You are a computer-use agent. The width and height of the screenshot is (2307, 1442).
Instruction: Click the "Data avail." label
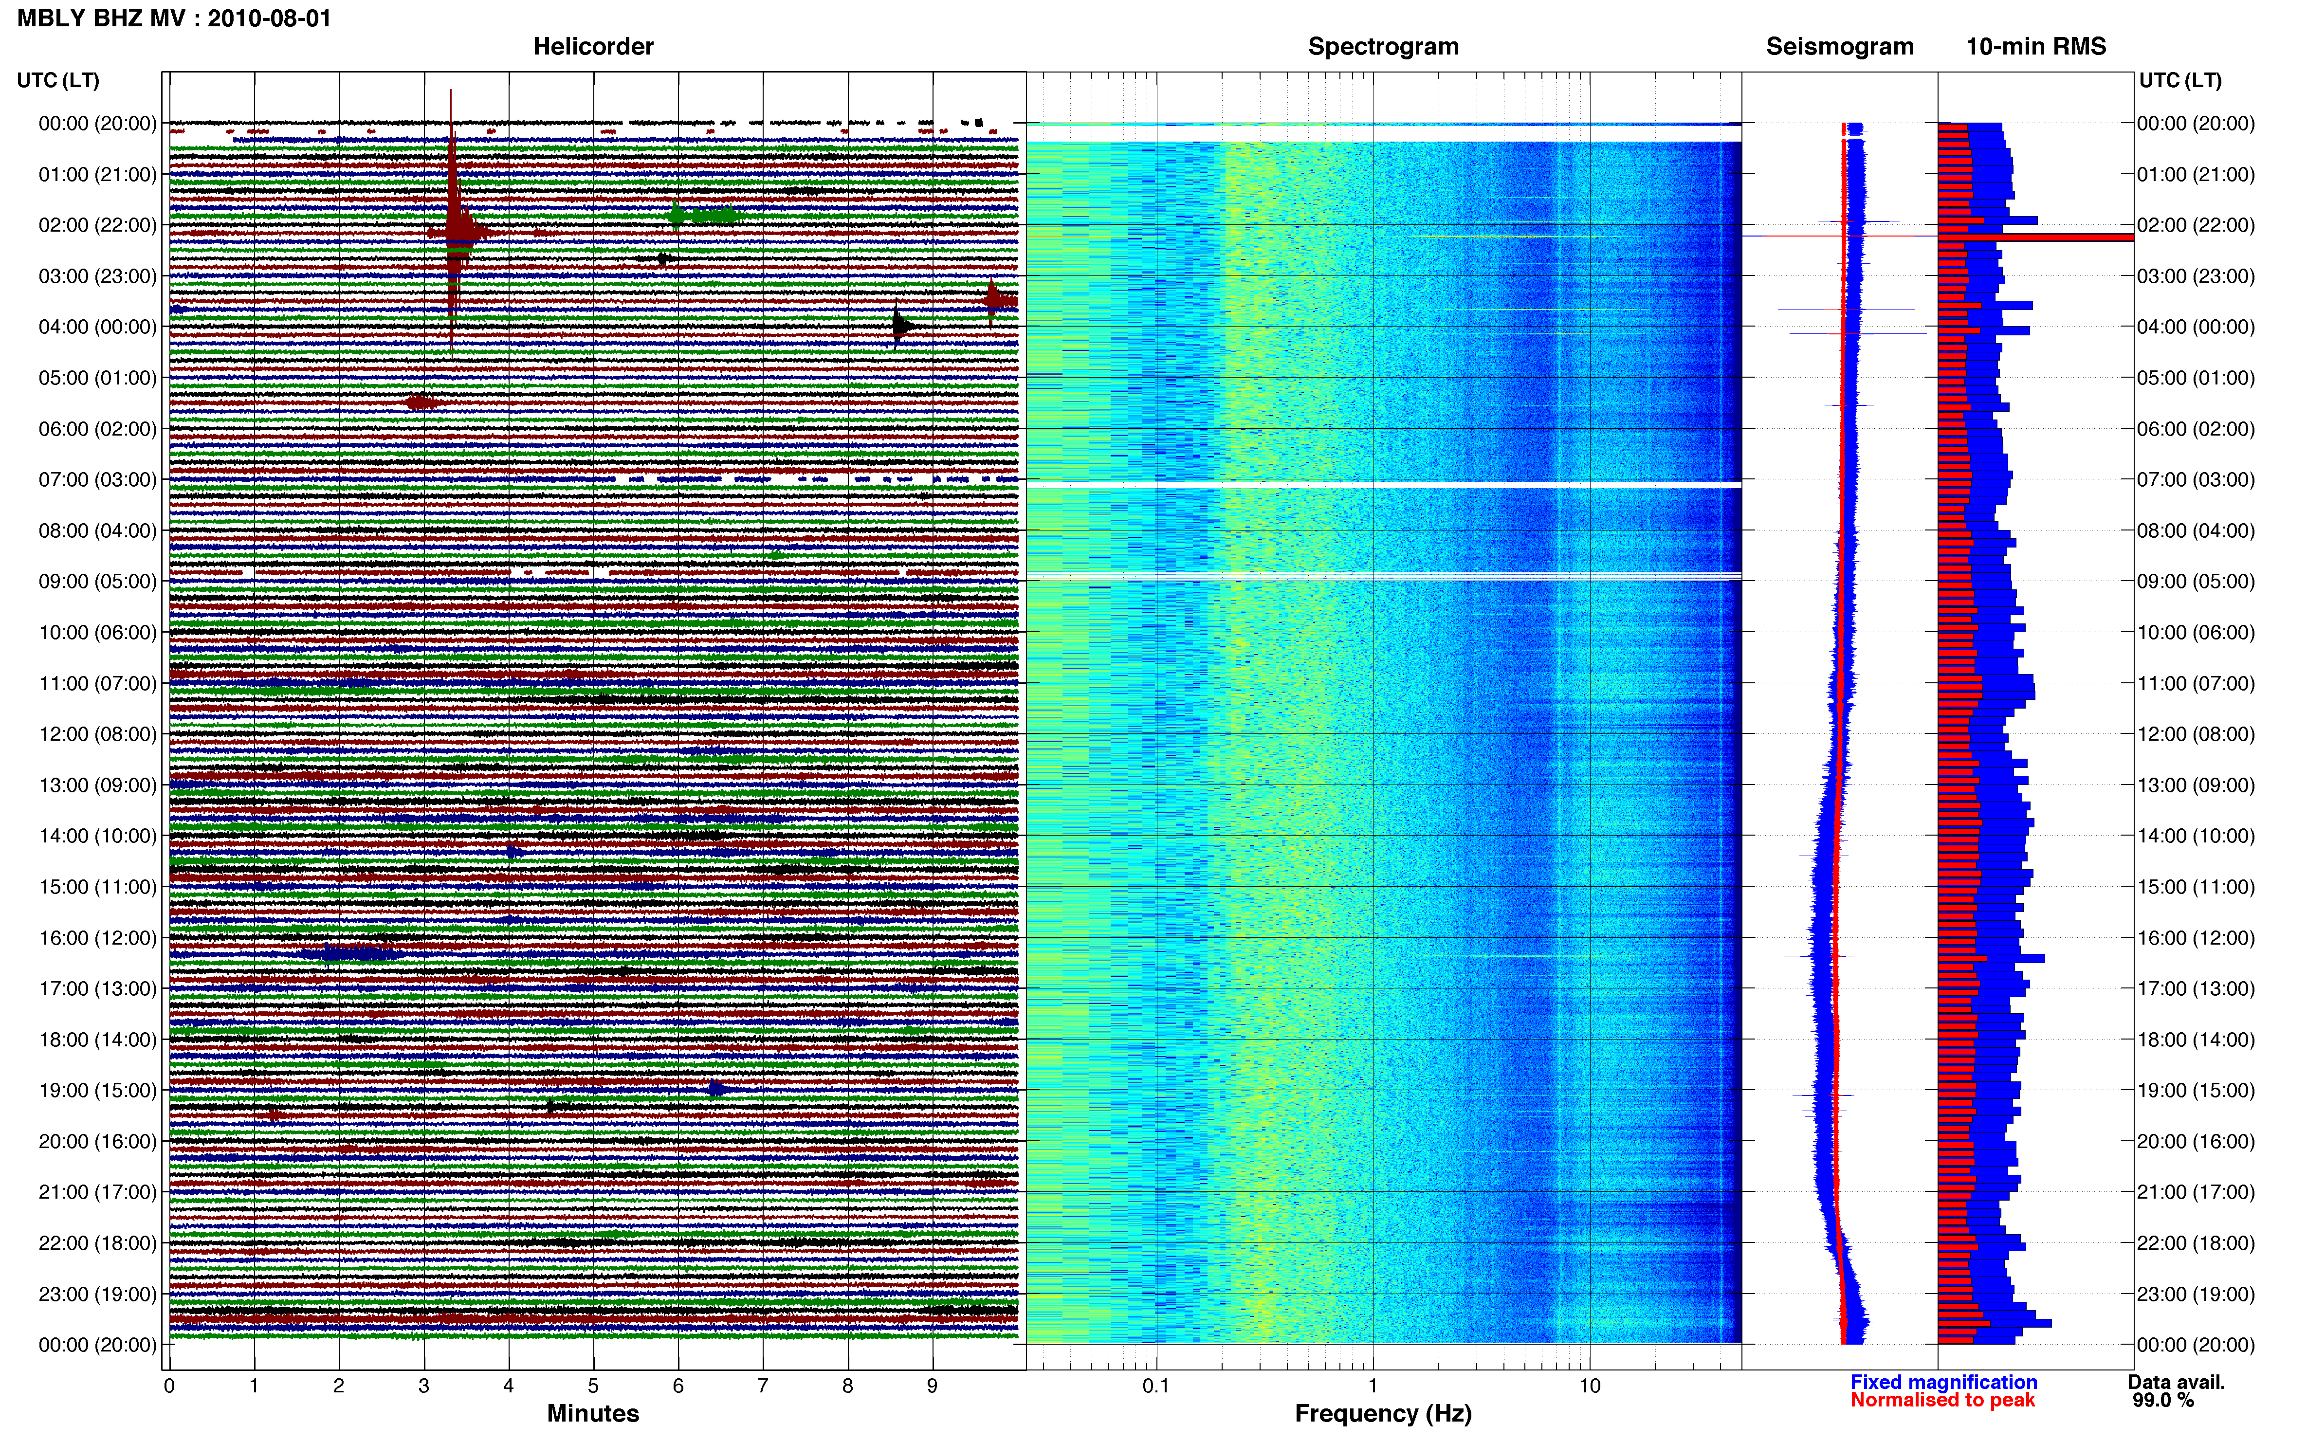click(2177, 1382)
